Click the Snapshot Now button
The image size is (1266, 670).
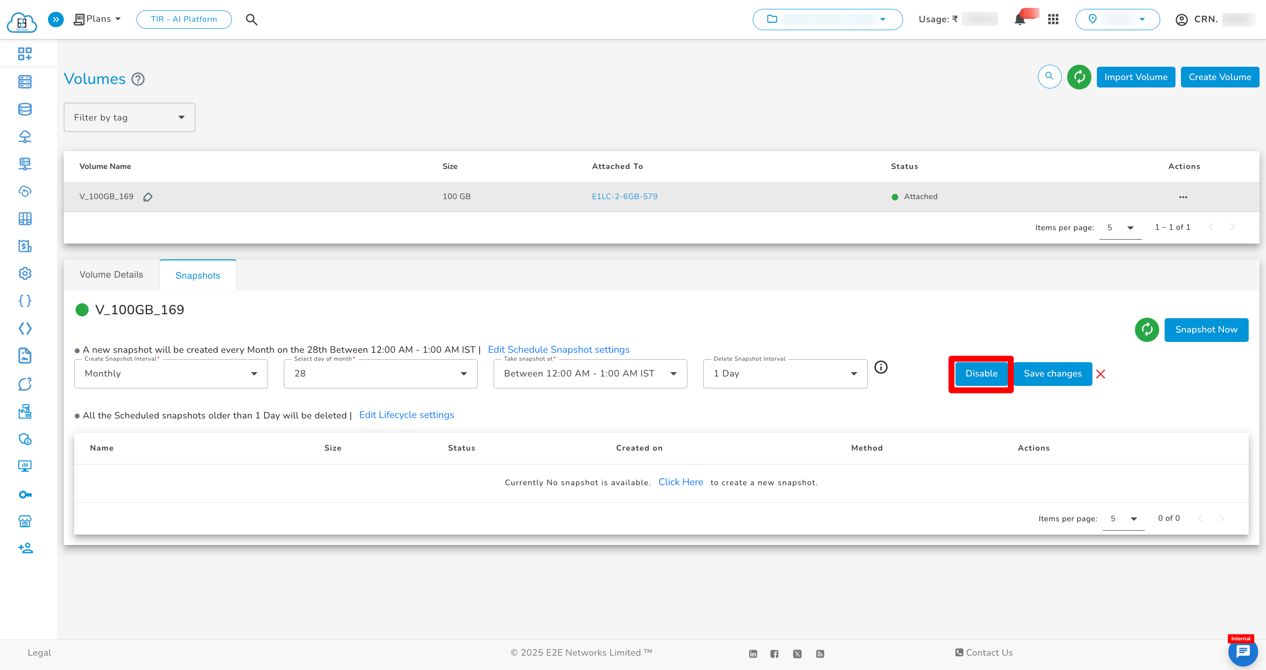click(x=1206, y=330)
